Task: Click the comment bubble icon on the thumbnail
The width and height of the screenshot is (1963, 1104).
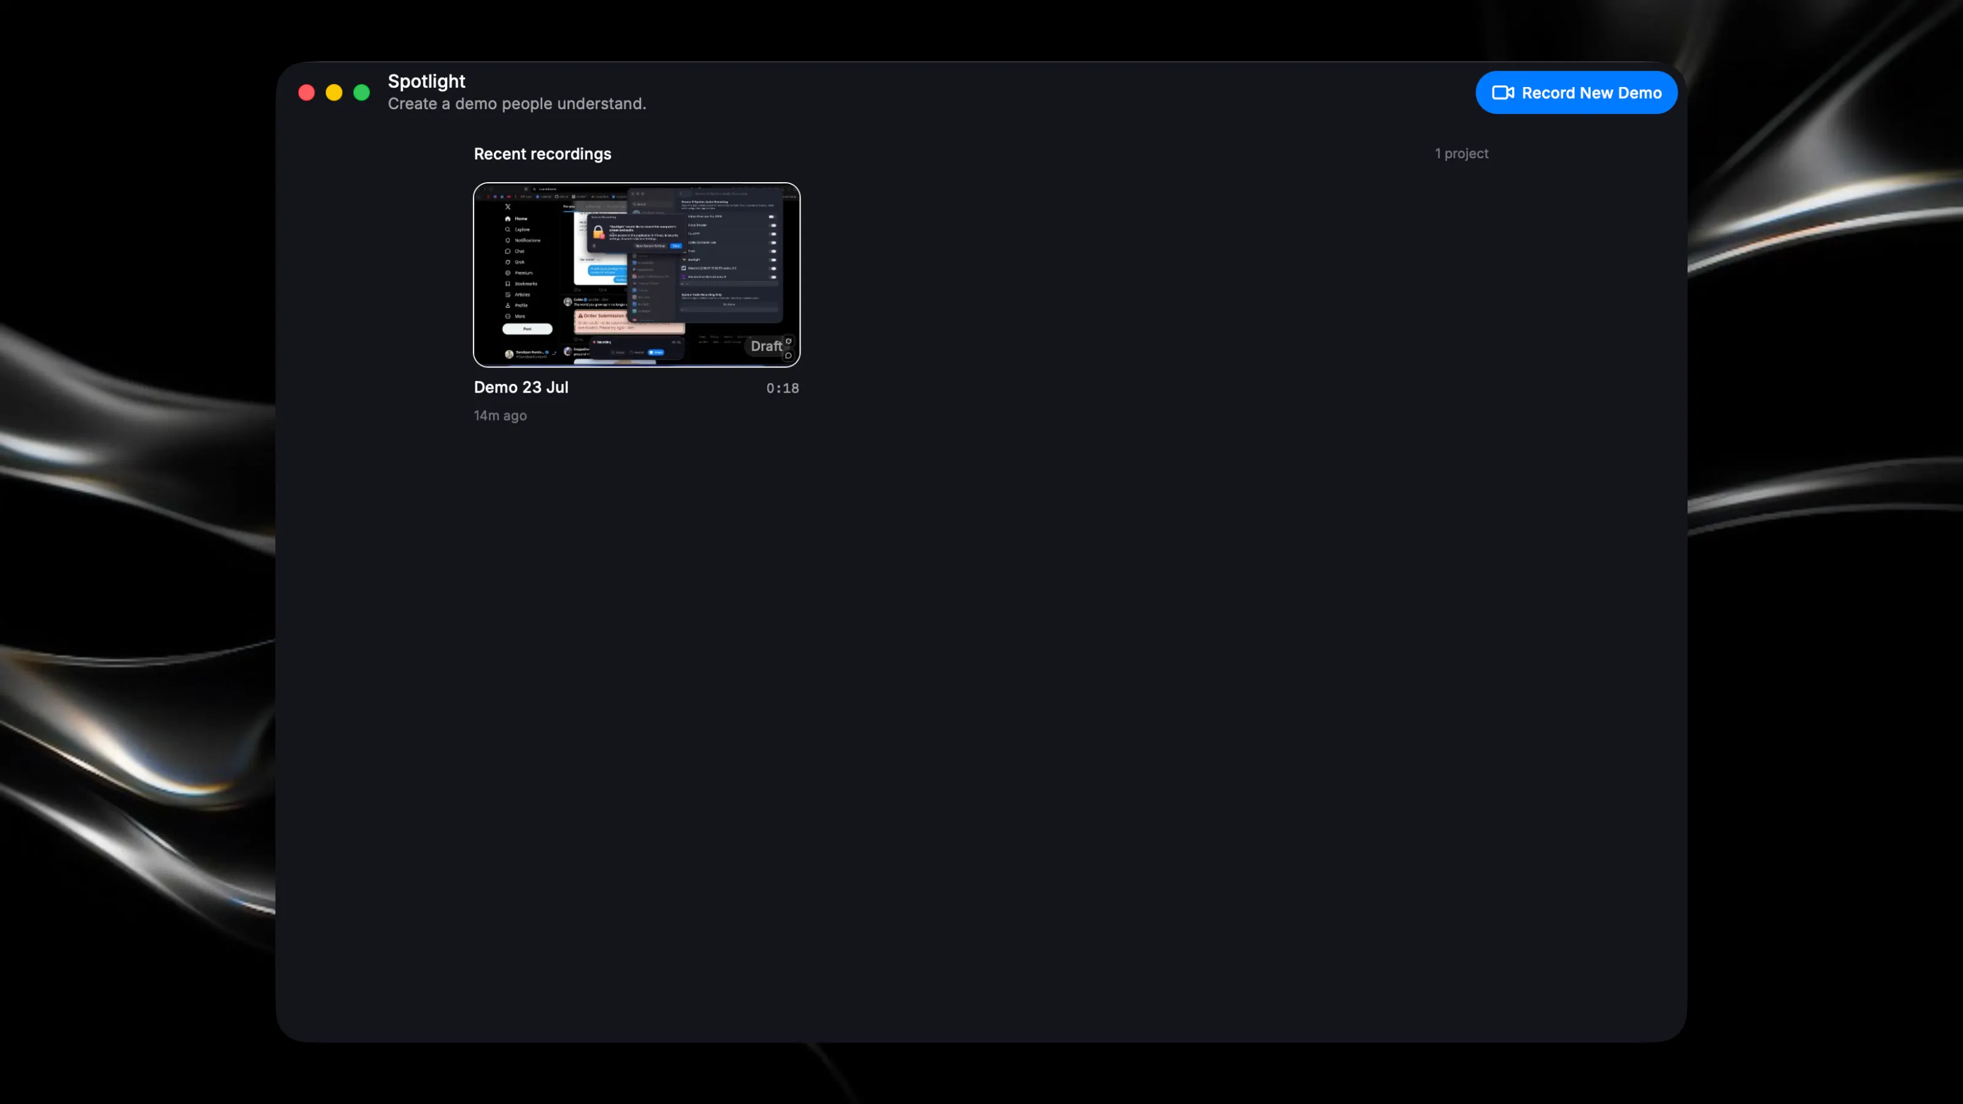Action: pos(789,355)
